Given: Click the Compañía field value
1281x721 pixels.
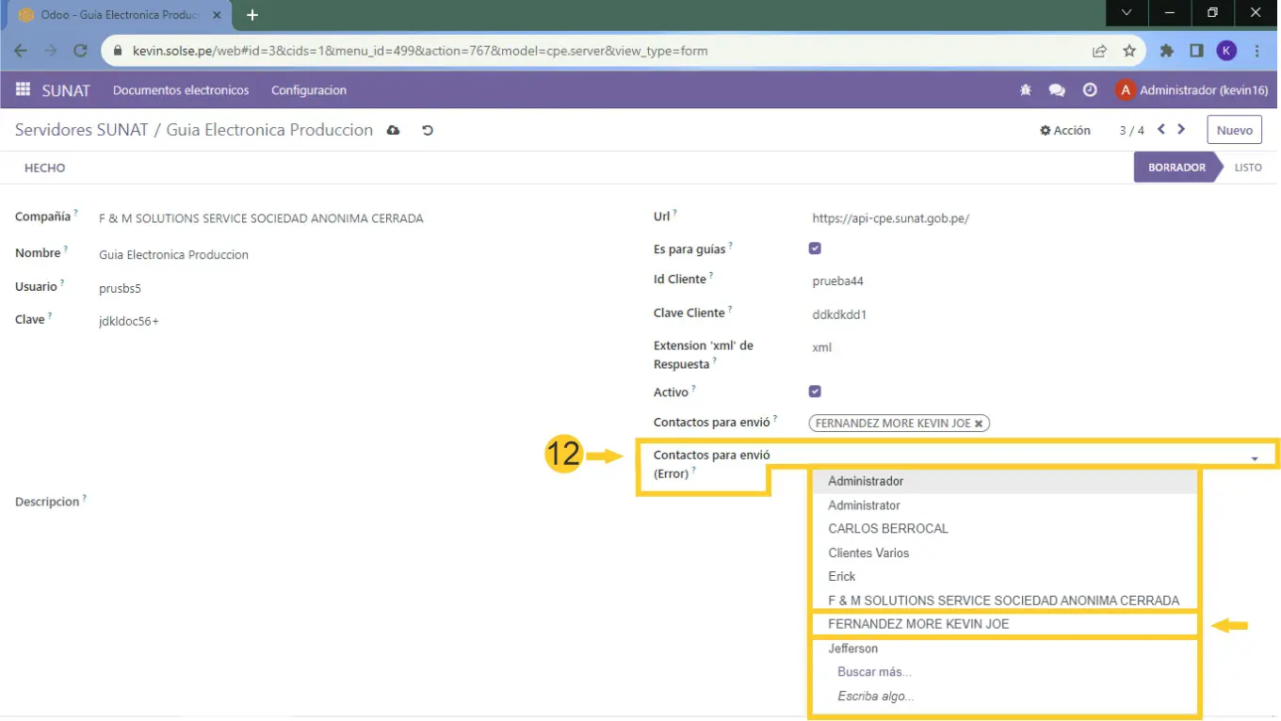Looking at the screenshot, I should pos(261,218).
